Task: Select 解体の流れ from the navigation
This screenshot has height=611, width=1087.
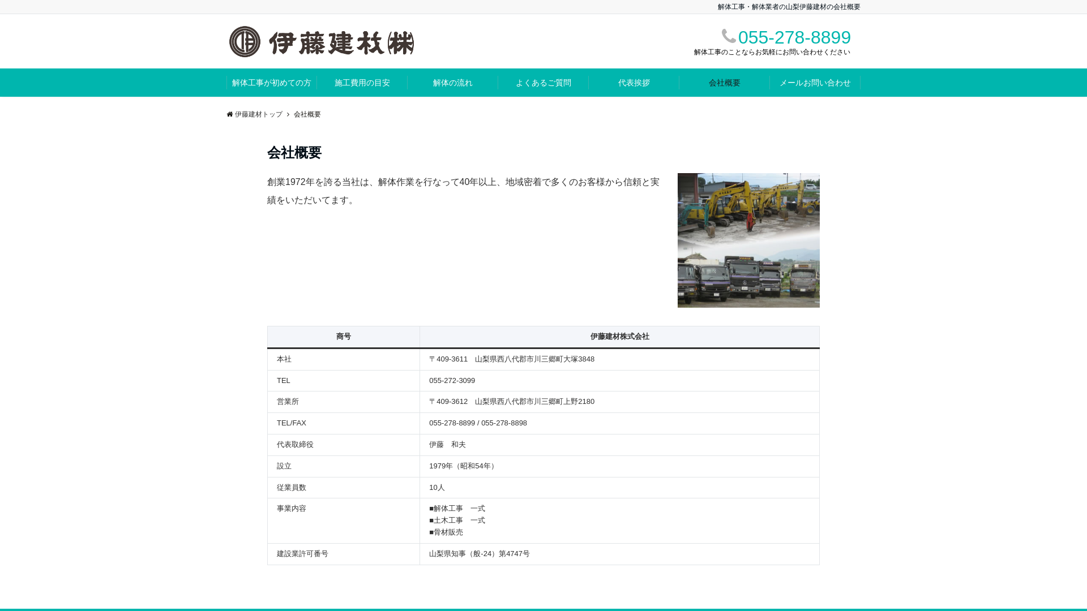Action: pos(452,83)
